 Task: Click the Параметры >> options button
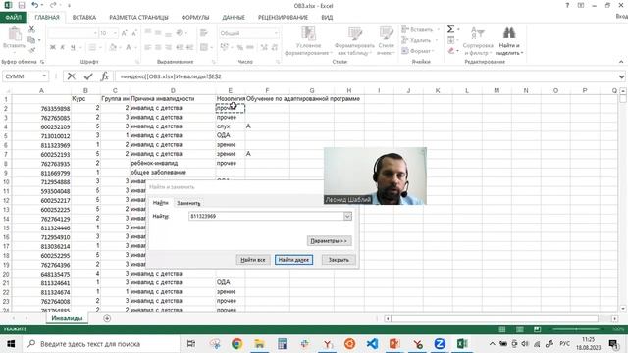pyautogui.click(x=329, y=241)
